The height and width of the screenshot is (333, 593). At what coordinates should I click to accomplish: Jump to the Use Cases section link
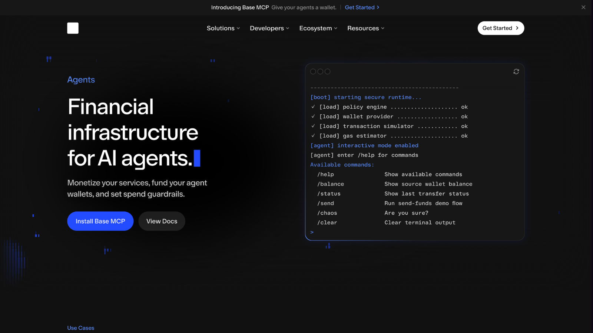pyautogui.click(x=81, y=328)
